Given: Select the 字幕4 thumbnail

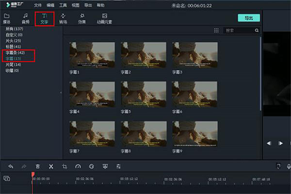Looking at the screenshot, I should [x=92, y=94].
